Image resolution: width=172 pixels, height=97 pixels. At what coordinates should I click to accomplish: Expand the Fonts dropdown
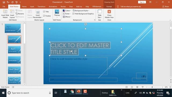67,14
